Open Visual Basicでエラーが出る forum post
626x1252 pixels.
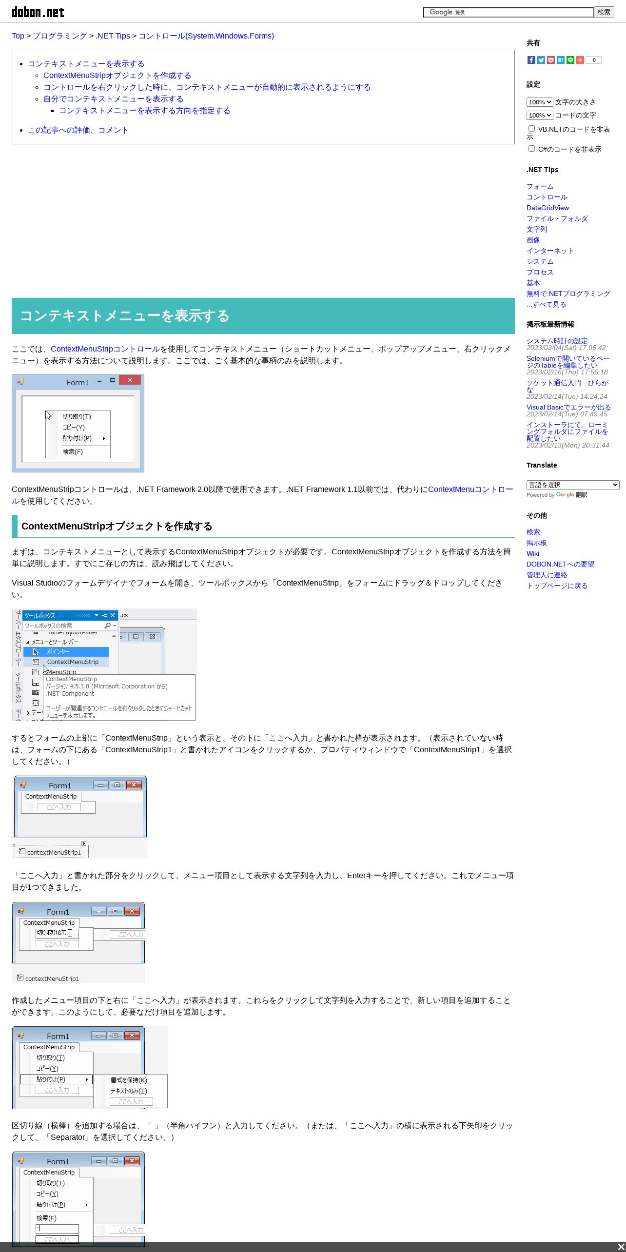[x=568, y=407]
